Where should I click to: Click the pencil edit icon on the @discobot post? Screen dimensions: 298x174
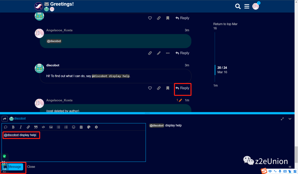click(x=159, y=53)
